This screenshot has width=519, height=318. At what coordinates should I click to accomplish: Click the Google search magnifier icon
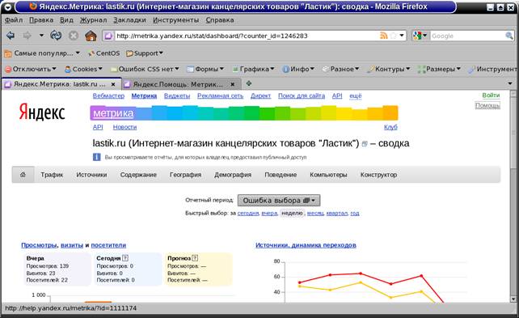click(x=508, y=36)
